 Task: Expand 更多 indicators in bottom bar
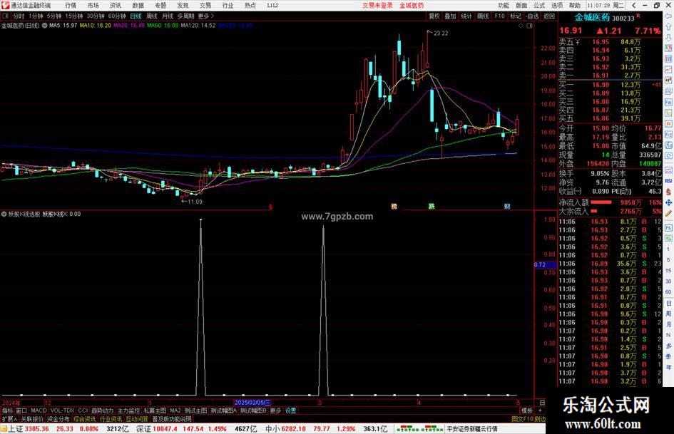(275, 410)
